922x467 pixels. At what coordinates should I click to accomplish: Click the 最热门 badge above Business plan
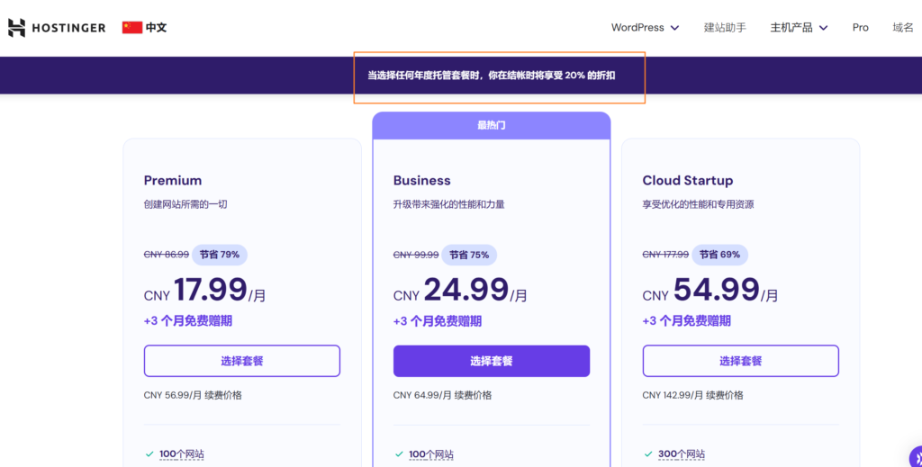pyautogui.click(x=491, y=125)
